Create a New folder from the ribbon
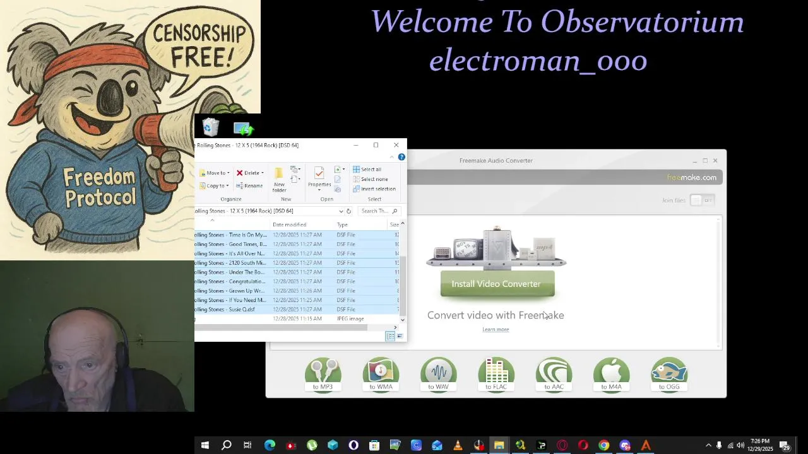This screenshot has height=454, width=808. click(x=279, y=180)
